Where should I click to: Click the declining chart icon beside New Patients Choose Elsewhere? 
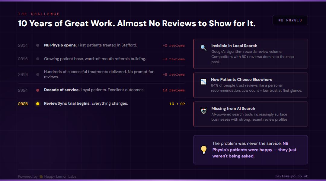click(x=203, y=82)
